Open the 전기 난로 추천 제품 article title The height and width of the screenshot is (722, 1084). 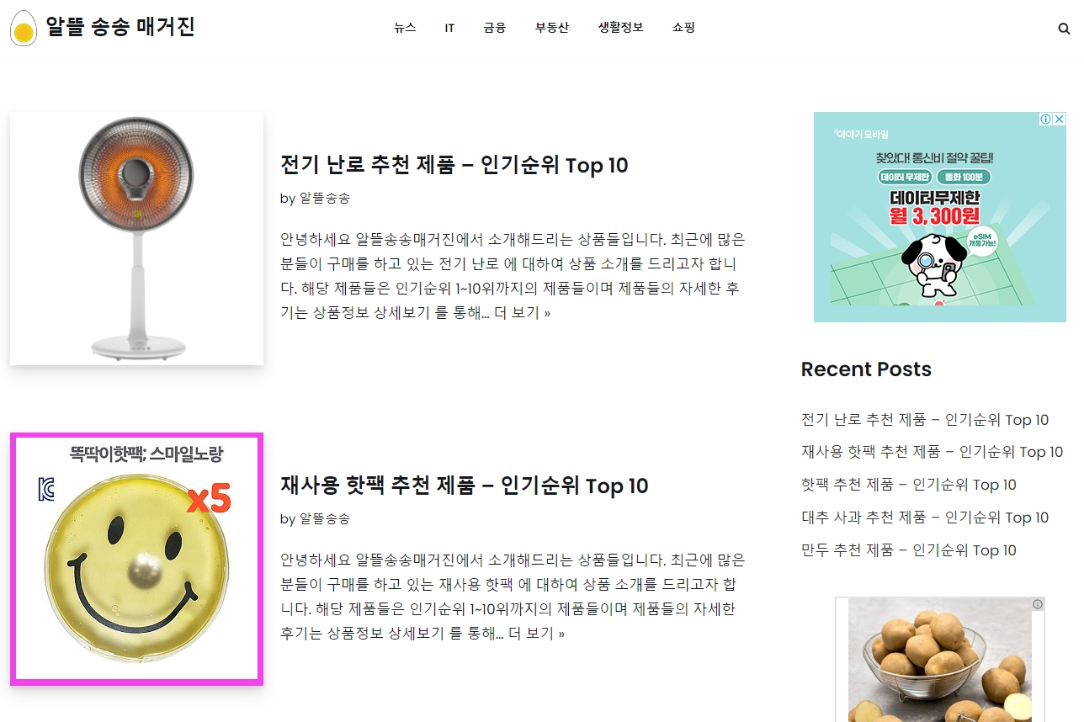[454, 165]
